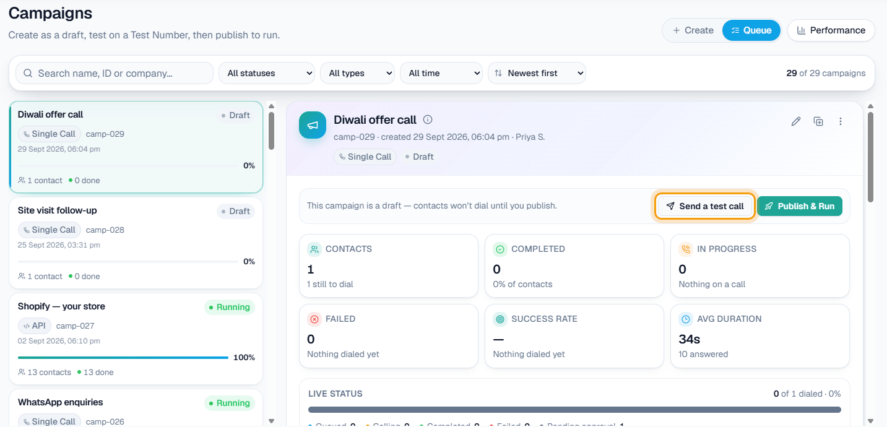Open the All types filter dropdown
The height and width of the screenshot is (427, 887).
click(357, 73)
